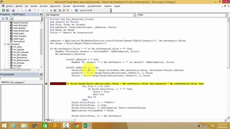
Task: Open Excel from the taskbar
Action: 86,126
